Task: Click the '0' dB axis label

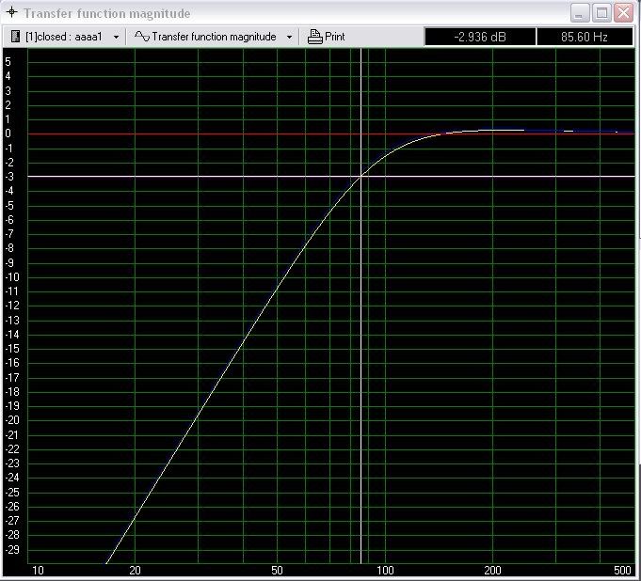Action: tap(8, 133)
